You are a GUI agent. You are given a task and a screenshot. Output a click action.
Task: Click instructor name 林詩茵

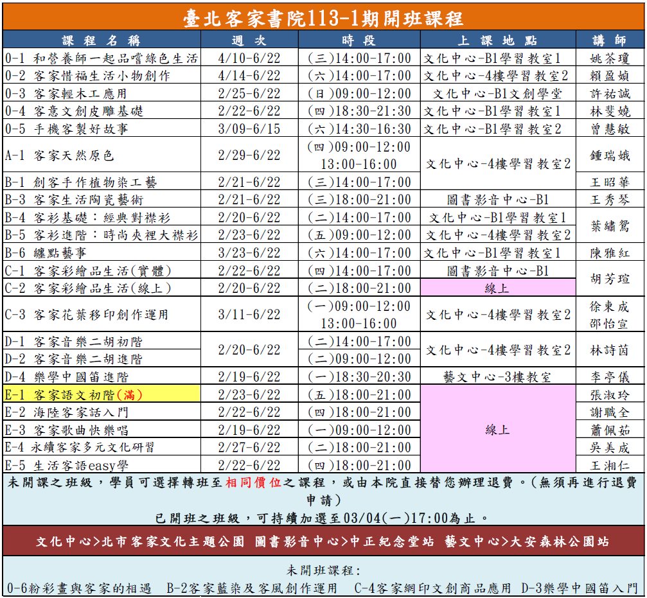click(x=610, y=350)
